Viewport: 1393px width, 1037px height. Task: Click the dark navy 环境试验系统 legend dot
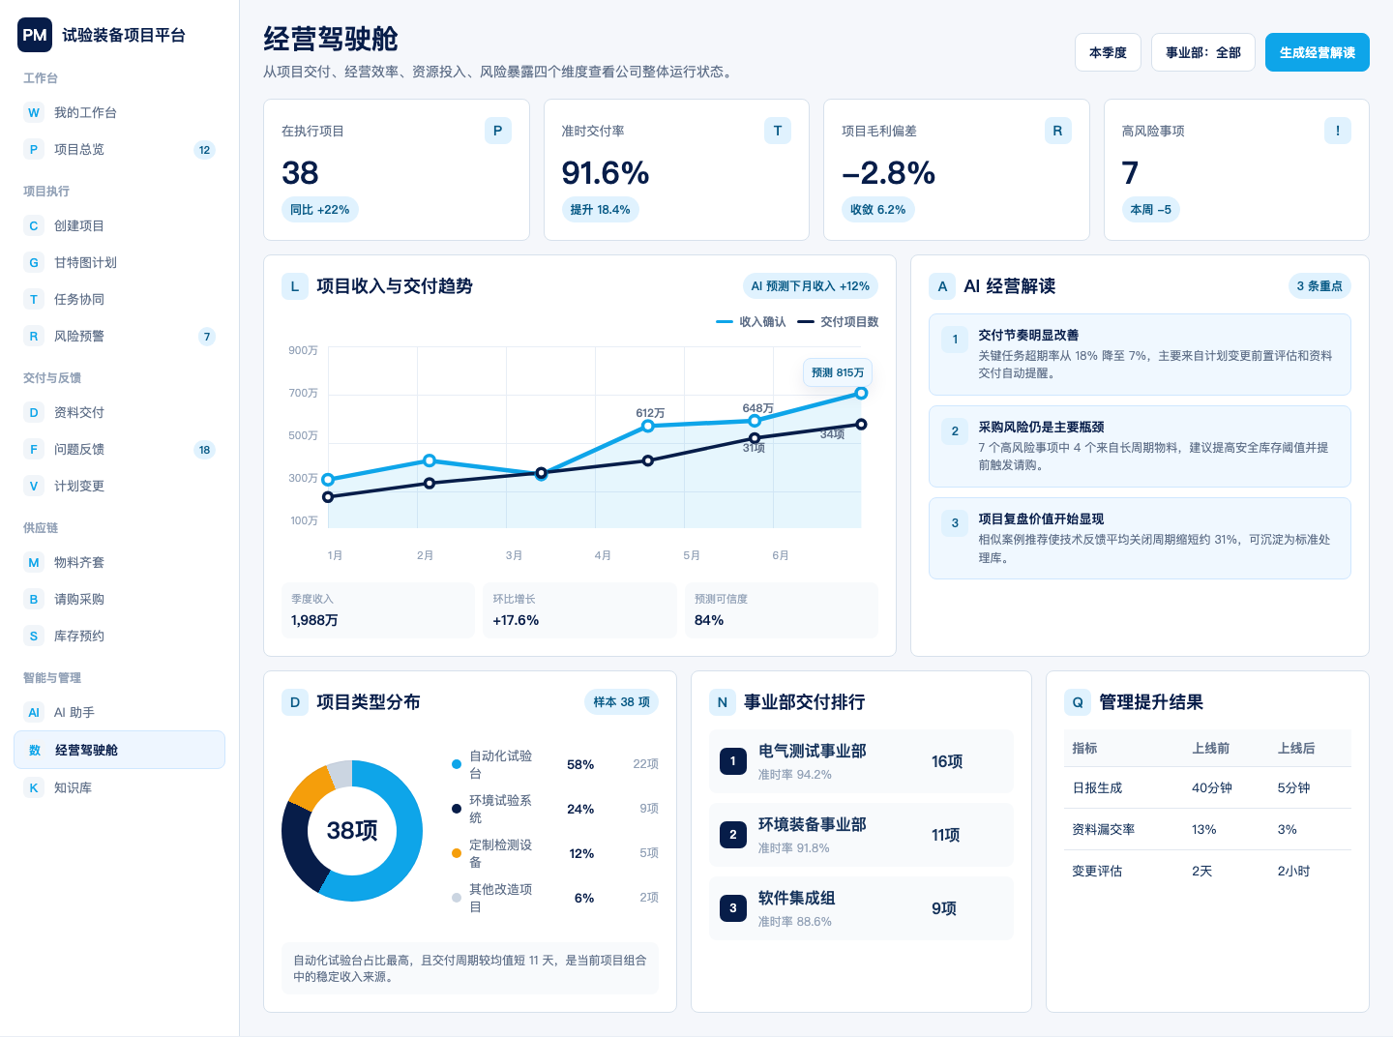[x=457, y=809]
